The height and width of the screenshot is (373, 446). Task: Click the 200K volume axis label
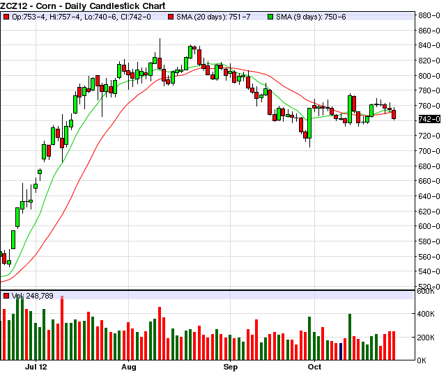click(x=426, y=338)
